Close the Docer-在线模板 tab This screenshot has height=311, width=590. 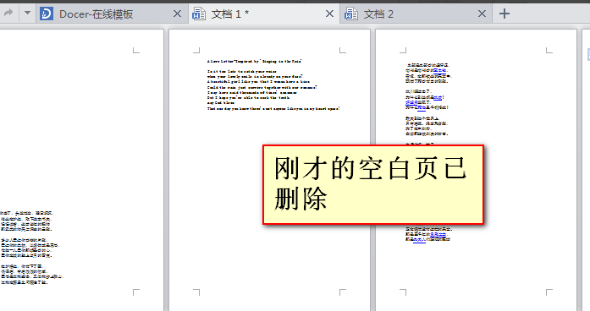tap(177, 14)
